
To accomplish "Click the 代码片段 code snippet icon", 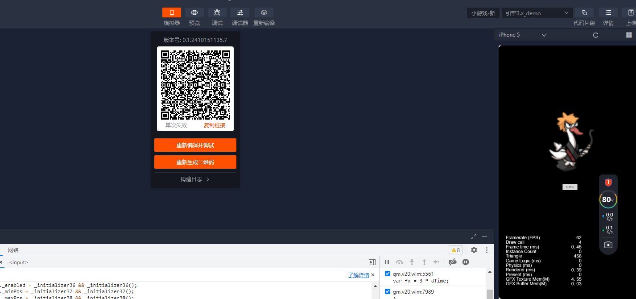I will [x=584, y=12].
